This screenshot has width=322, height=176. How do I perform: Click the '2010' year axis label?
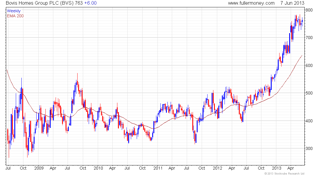pos(98,168)
